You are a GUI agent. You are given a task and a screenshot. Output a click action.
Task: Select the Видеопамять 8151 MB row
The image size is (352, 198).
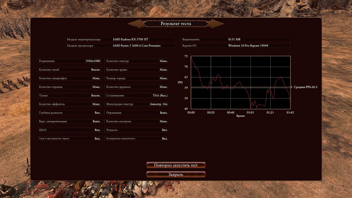[235, 39]
